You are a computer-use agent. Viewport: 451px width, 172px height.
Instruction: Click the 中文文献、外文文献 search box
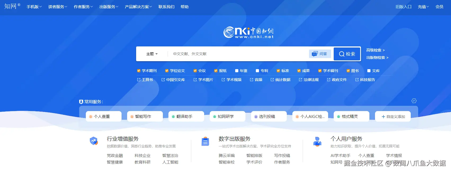click(x=238, y=54)
